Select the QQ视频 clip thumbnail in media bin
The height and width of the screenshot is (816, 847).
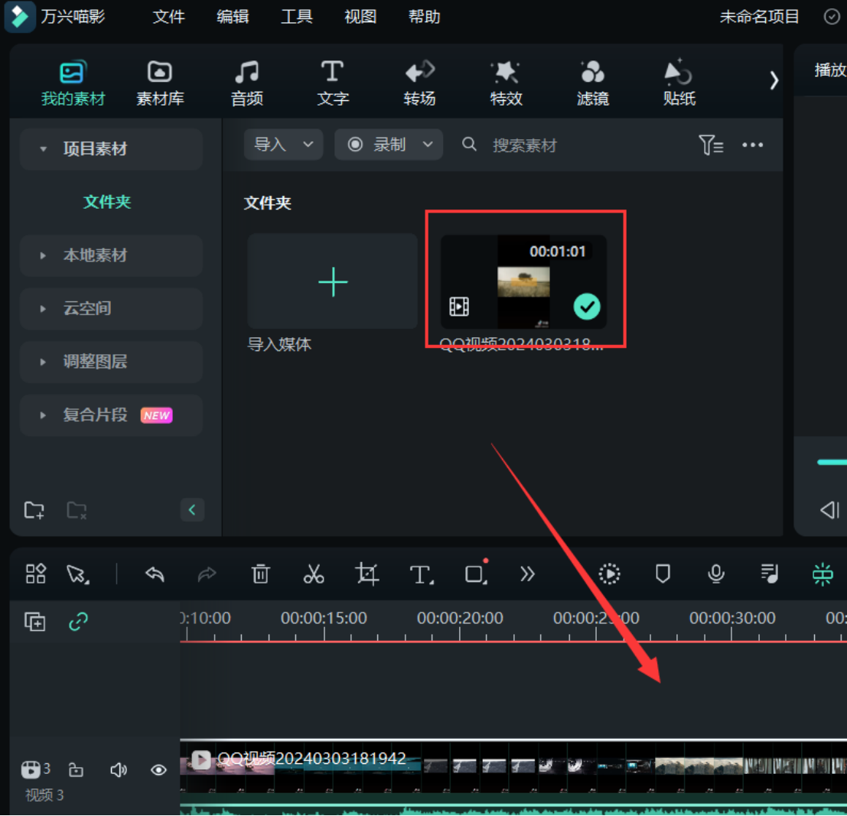coord(523,282)
